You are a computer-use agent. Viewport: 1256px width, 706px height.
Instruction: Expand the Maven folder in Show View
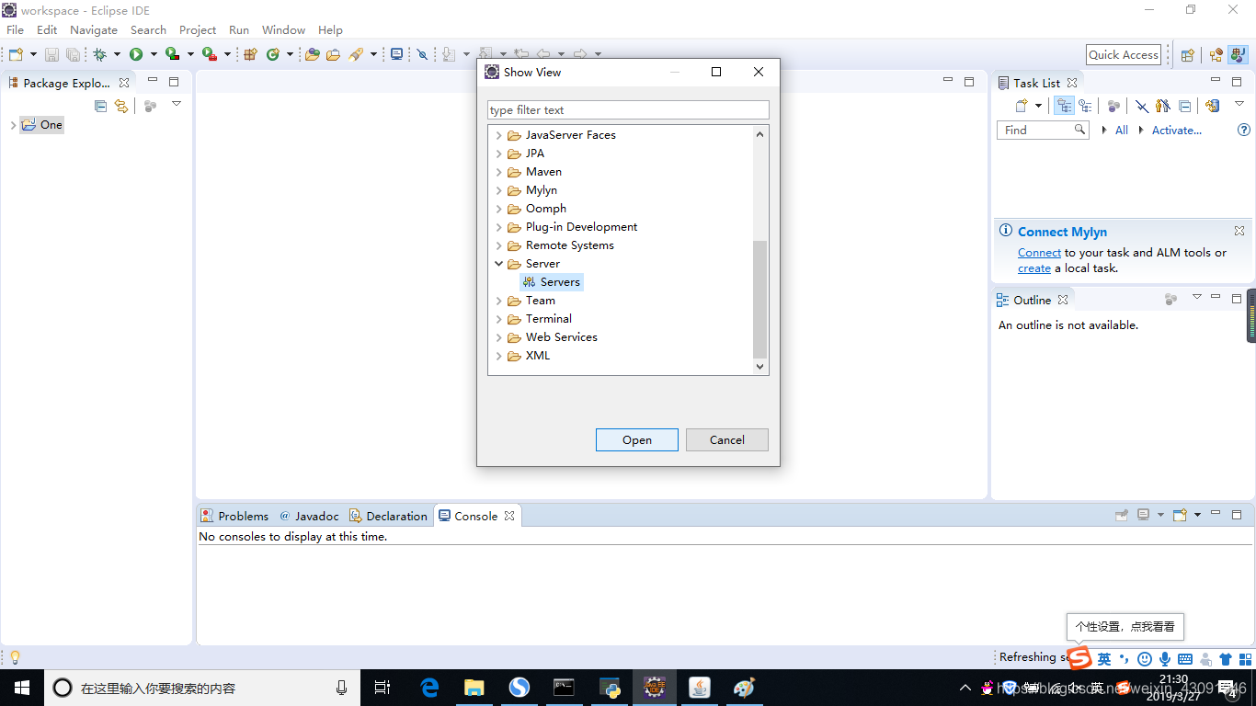click(x=499, y=172)
